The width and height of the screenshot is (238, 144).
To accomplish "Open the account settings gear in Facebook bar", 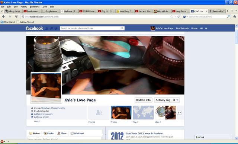I will click(206, 28).
